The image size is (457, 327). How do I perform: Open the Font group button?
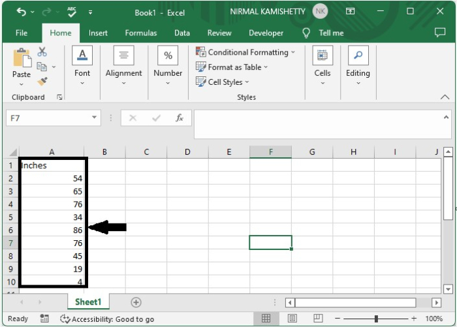point(82,65)
